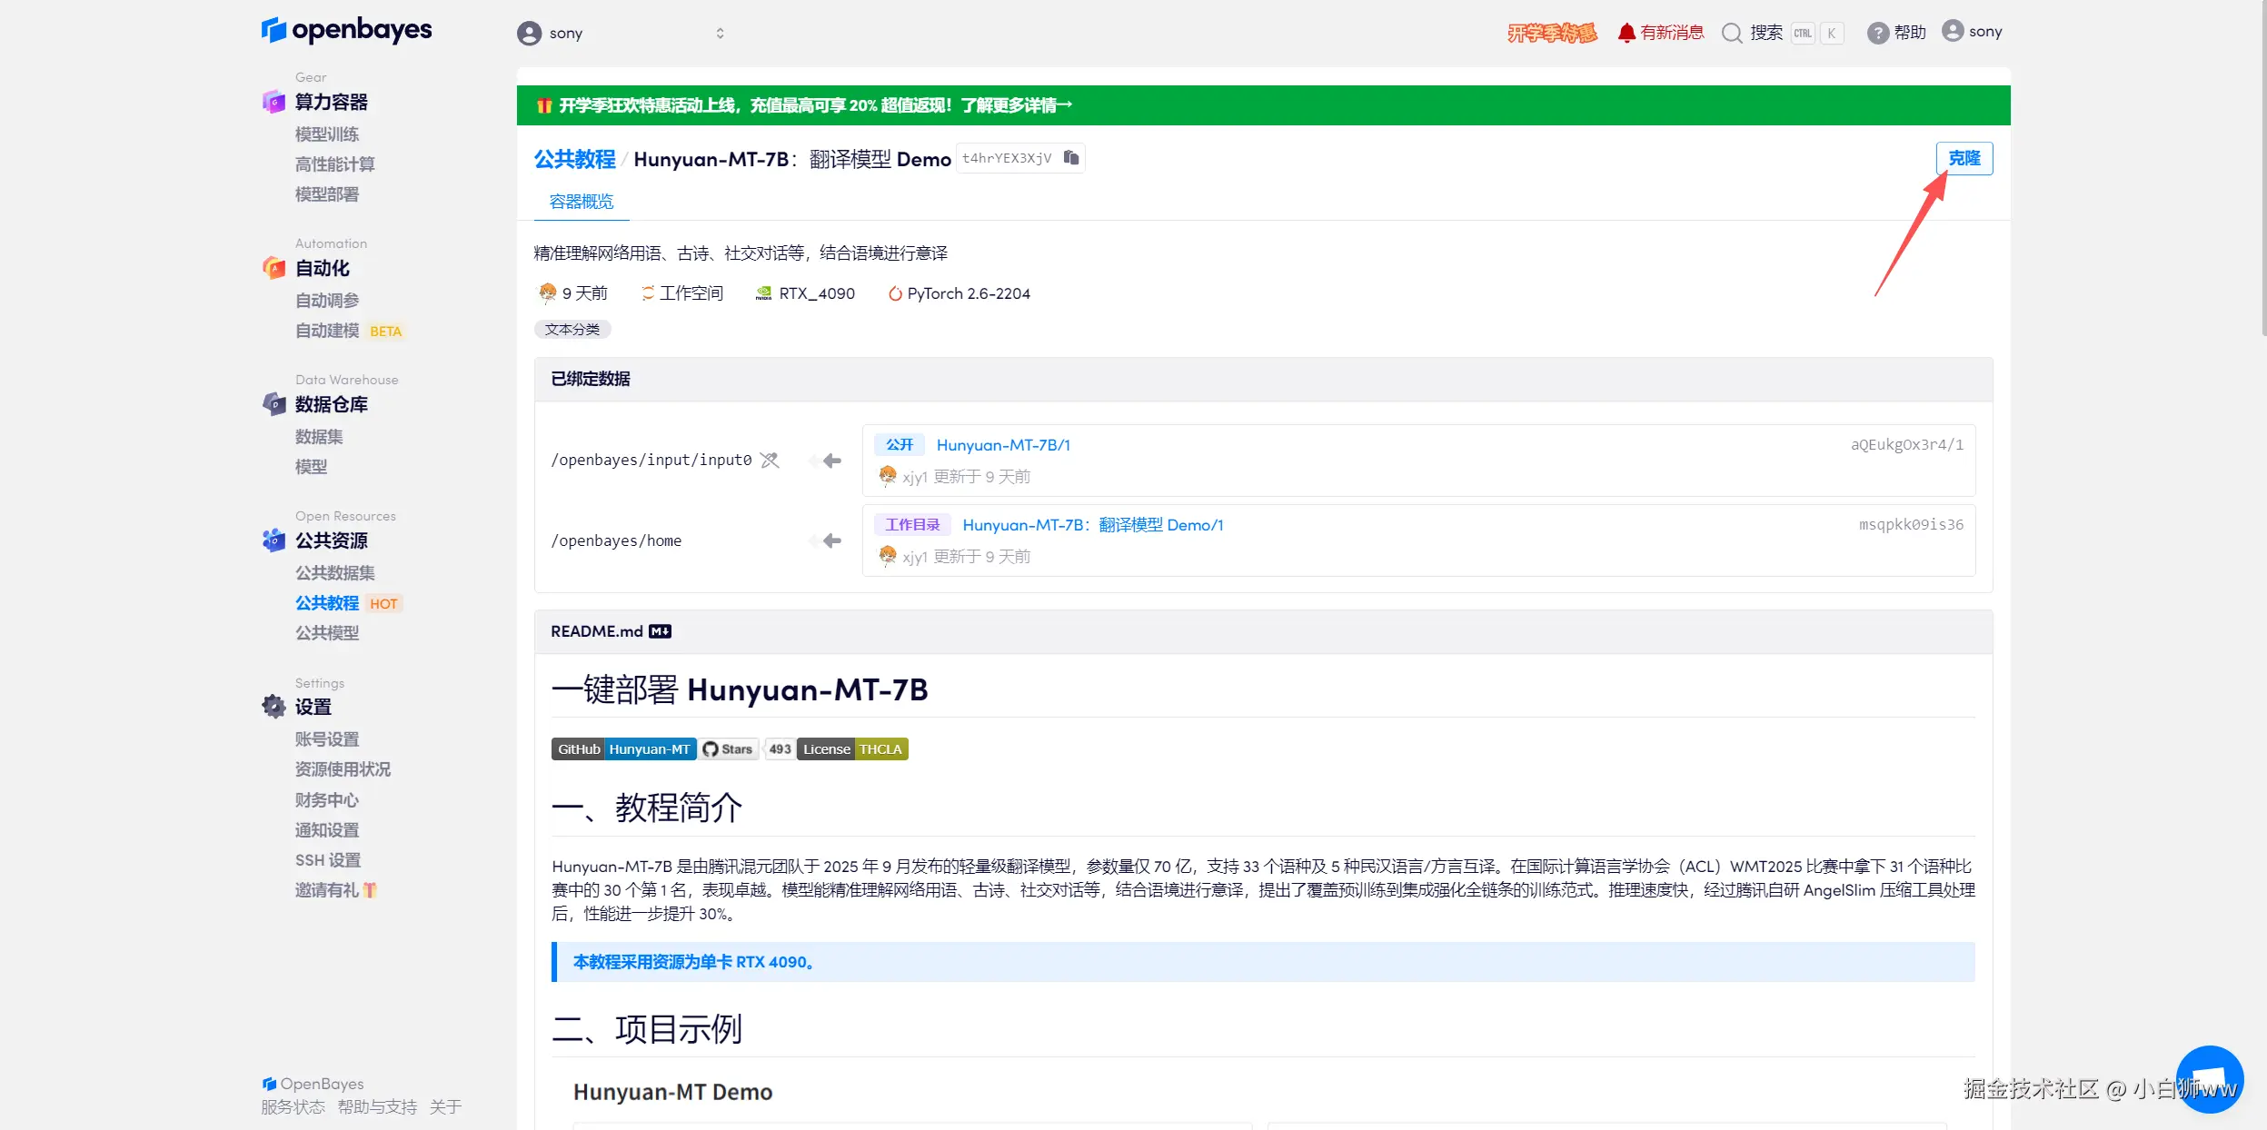The height and width of the screenshot is (1130, 2267).
Task: Open 公共教程 in the sidebar
Action: (x=327, y=603)
